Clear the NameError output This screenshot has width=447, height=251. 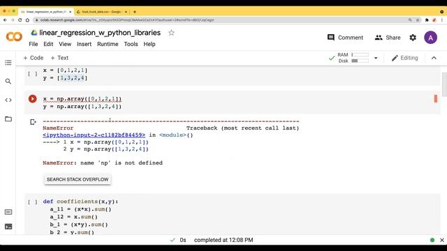(x=33, y=122)
